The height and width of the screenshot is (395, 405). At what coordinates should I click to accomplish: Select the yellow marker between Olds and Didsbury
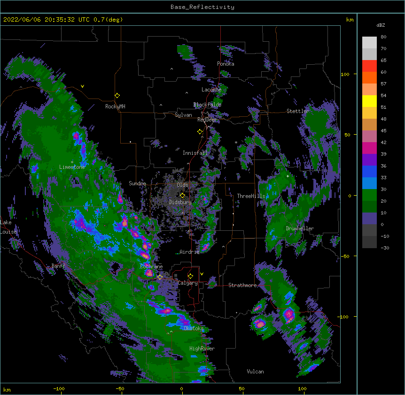183,195
